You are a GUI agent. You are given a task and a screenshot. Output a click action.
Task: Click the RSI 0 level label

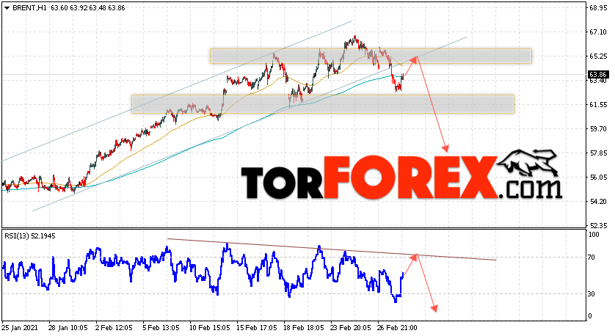[591, 316]
